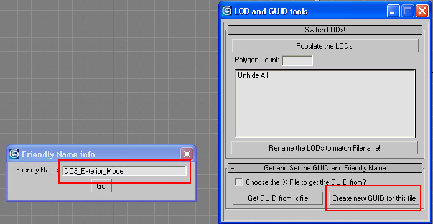Click the Friendly Name text field
433x224 pixels.
pyautogui.click(x=124, y=171)
